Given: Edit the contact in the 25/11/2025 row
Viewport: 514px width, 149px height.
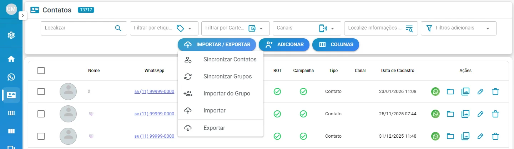Looking at the screenshot, I should (x=480, y=114).
